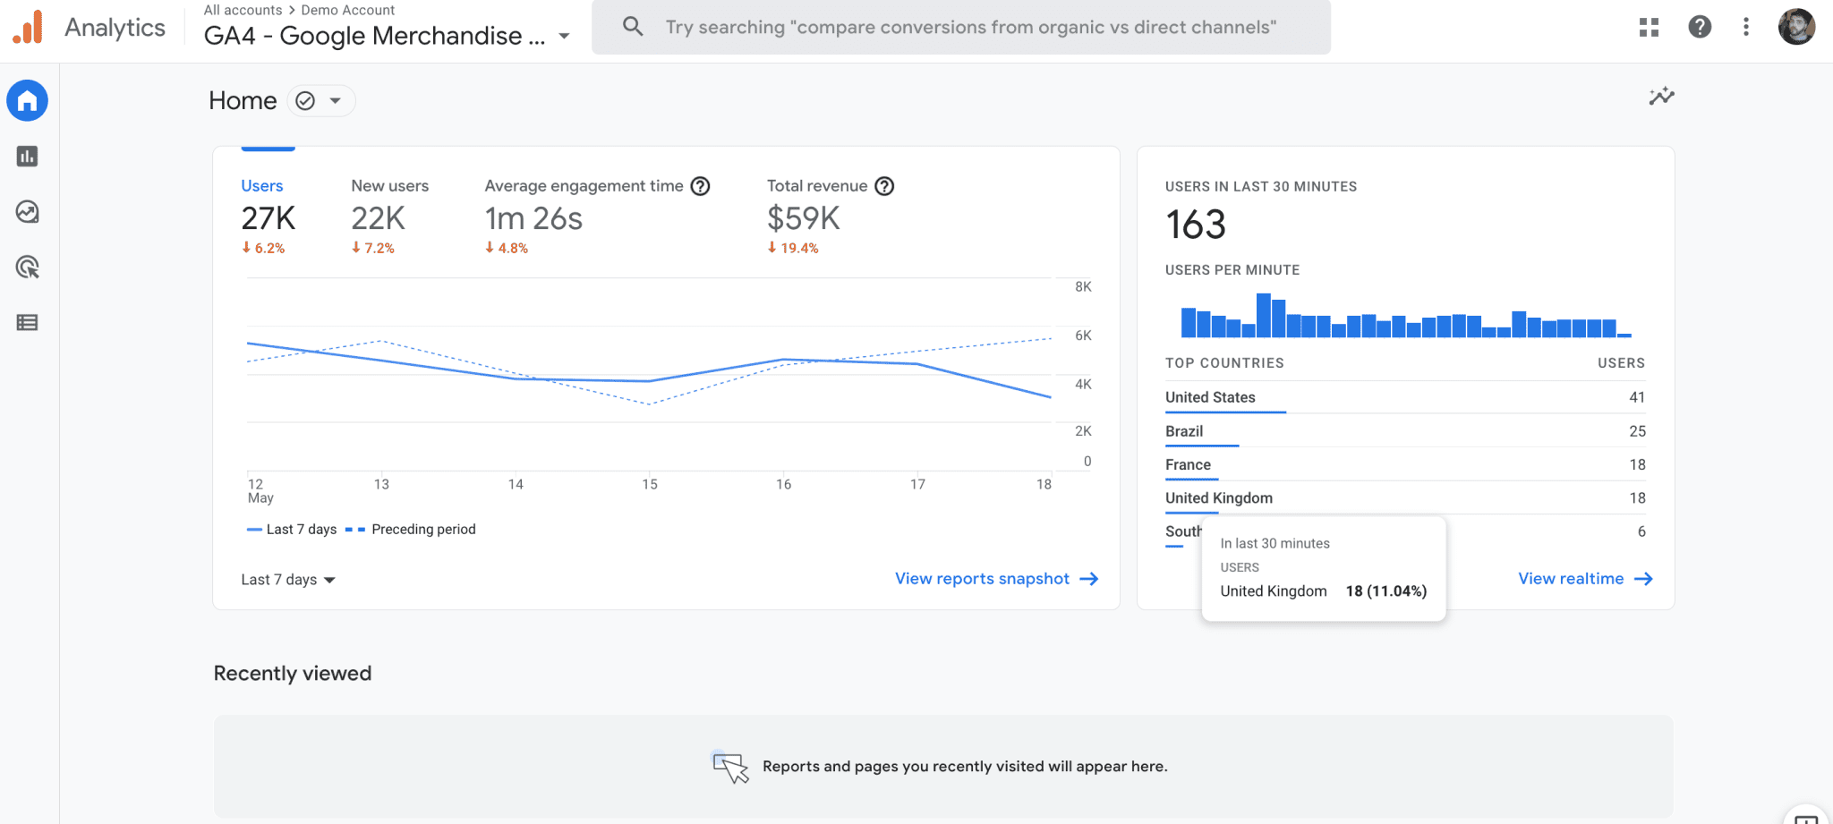
Task: Click the United States country row
Action: pos(1405,397)
